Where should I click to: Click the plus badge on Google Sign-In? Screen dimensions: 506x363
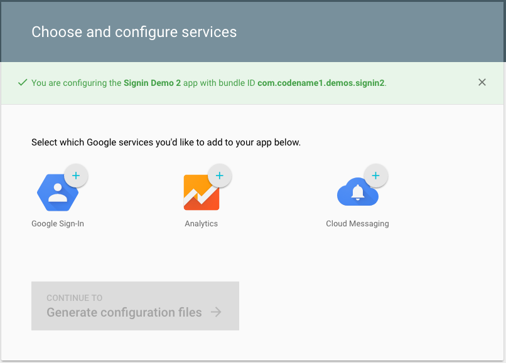click(77, 176)
